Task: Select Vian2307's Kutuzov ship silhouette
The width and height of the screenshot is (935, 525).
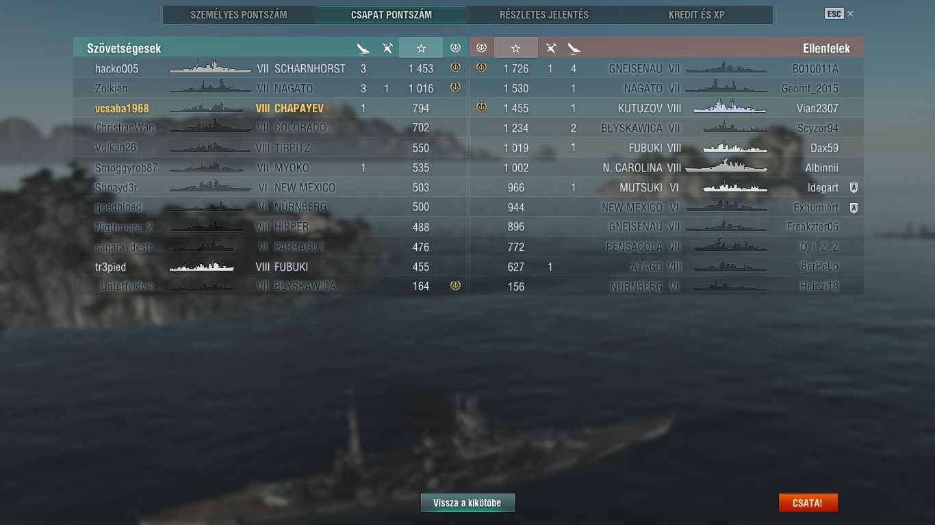Action: click(x=730, y=107)
